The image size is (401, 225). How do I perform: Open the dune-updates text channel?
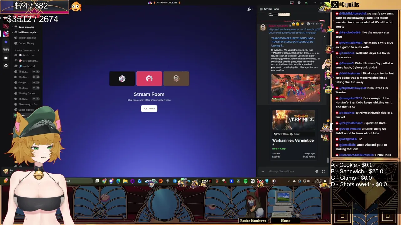(26, 27)
